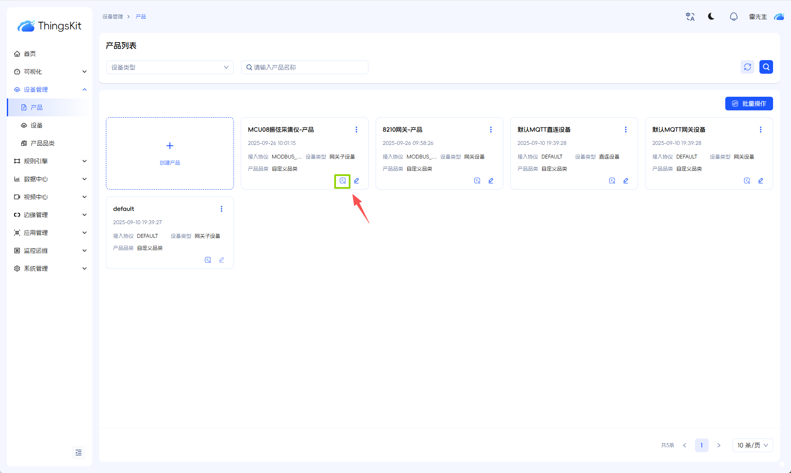
Task: Open the 设备类型 dropdown filter
Action: (169, 67)
